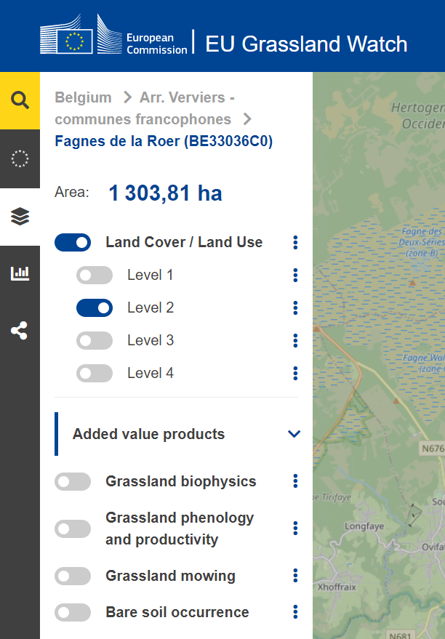Turn off the Level 2 layer toggle
The width and height of the screenshot is (445, 639).
click(95, 308)
